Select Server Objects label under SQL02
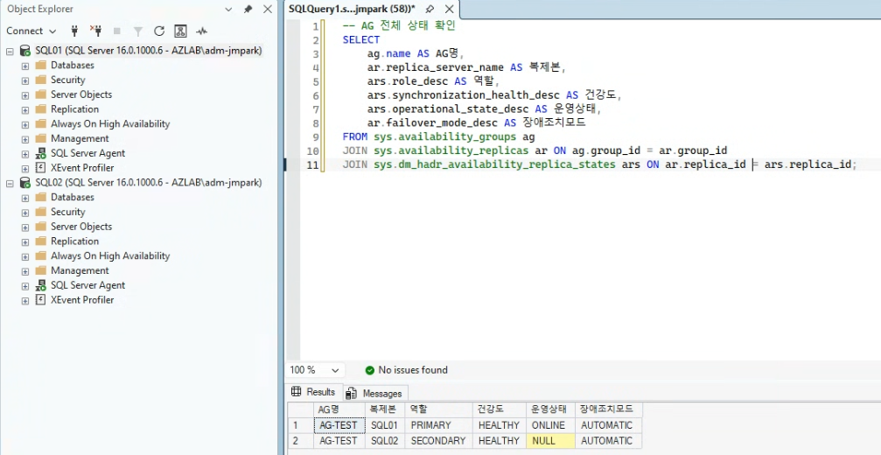This screenshot has height=455, width=881. click(x=81, y=227)
